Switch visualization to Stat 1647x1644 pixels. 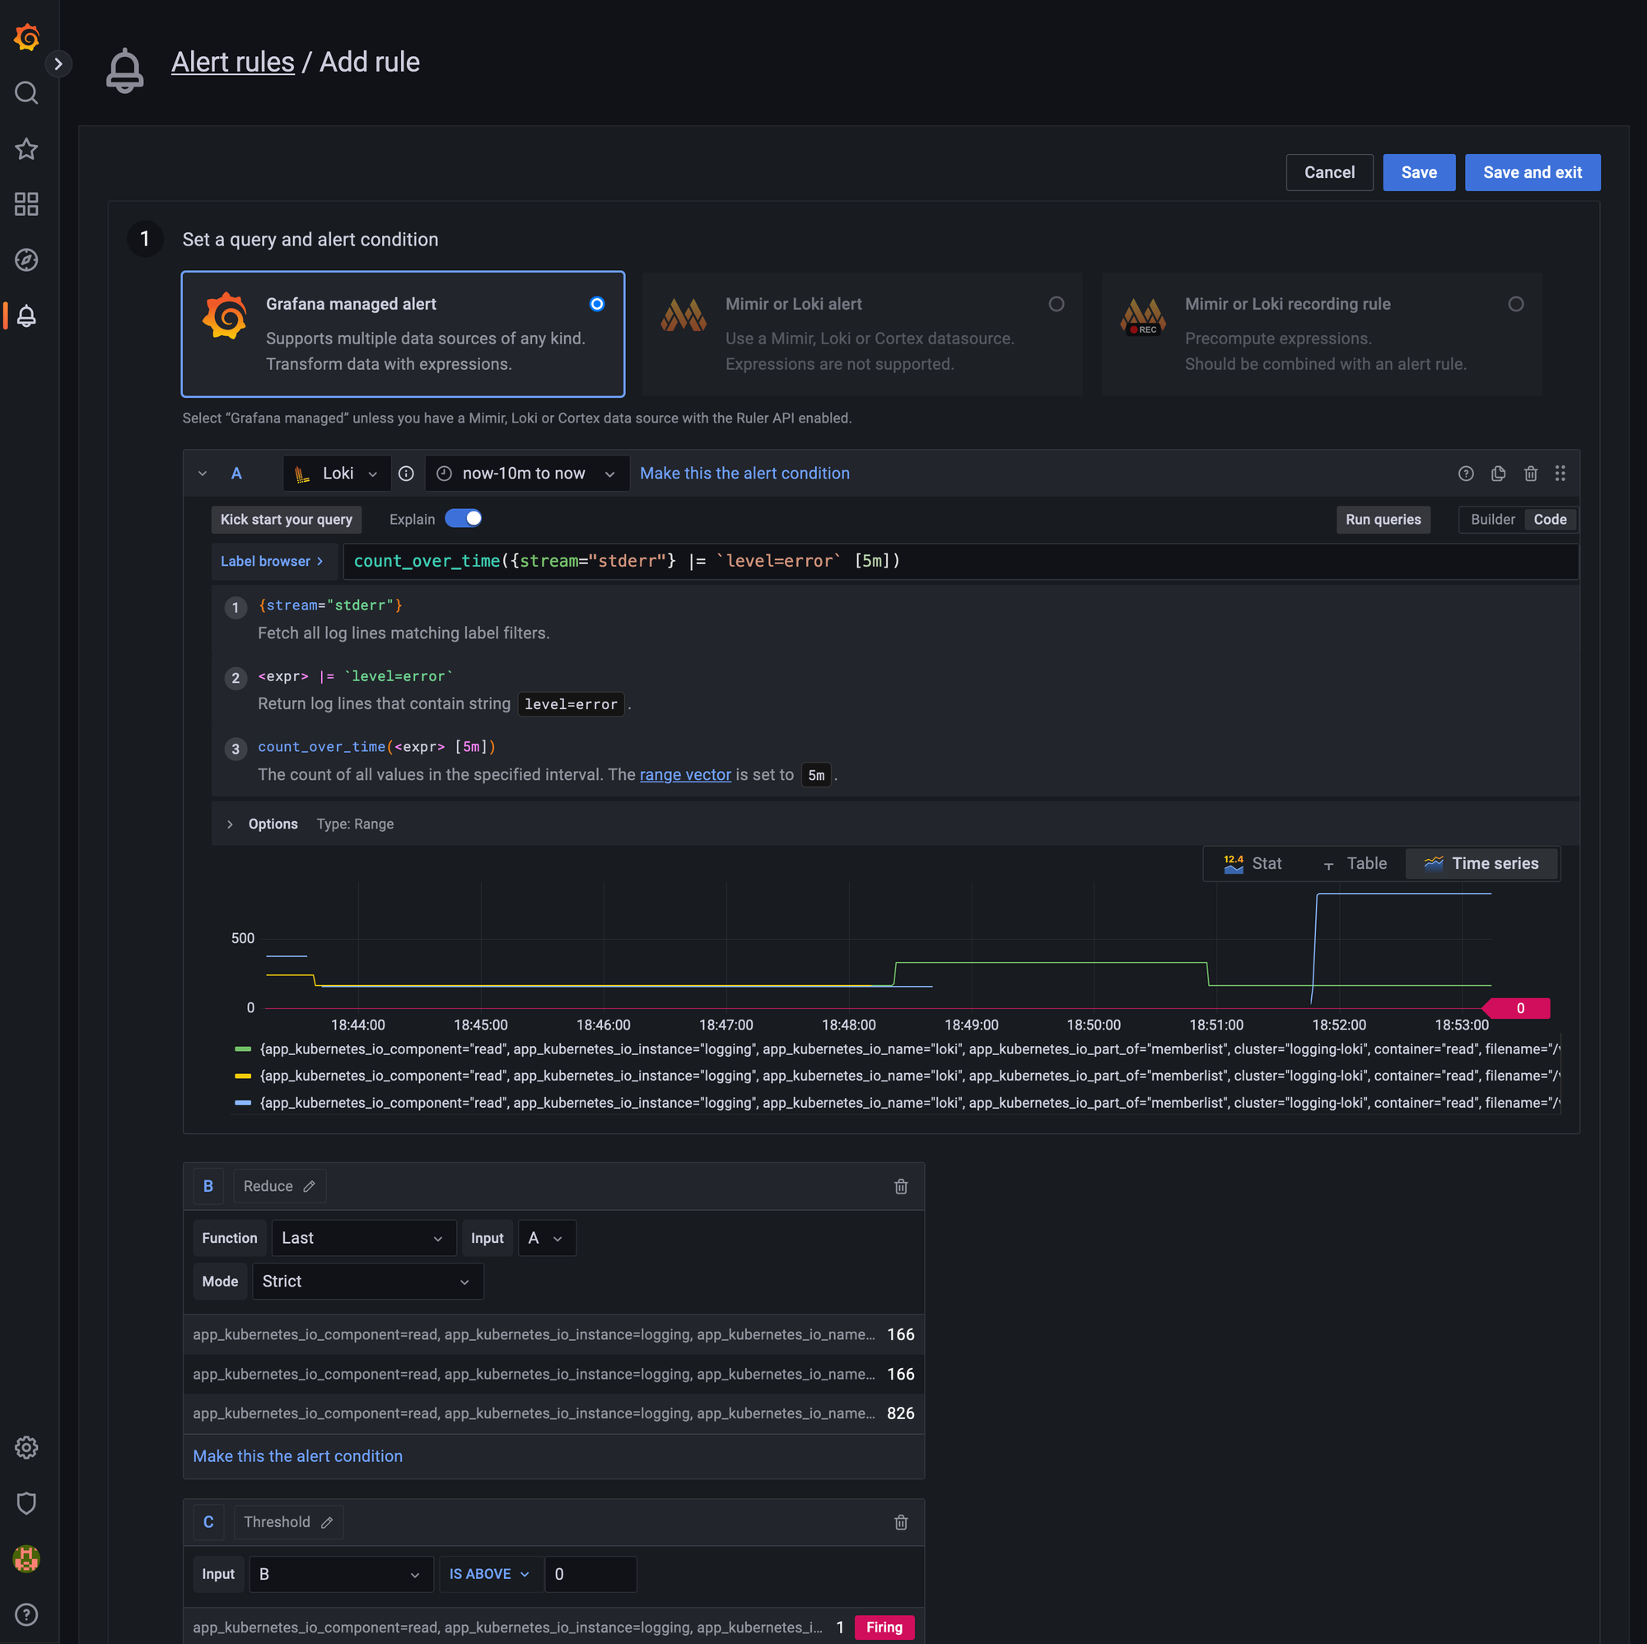point(1253,864)
